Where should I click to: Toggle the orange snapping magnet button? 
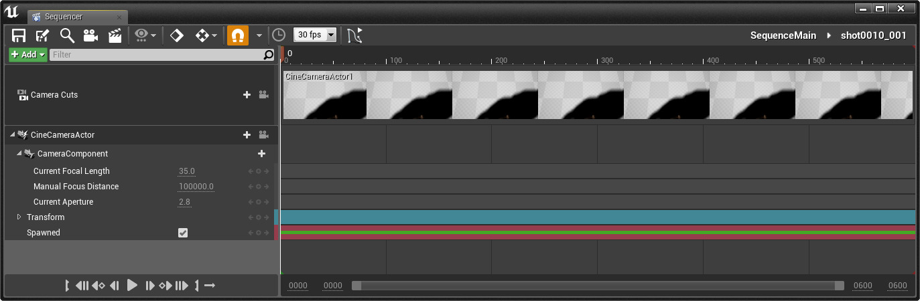(238, 35)
